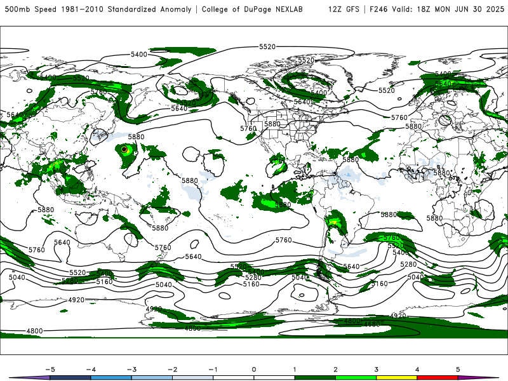Screen dimensions: 508x381
Task: Click the bright green color bar segment between 2 and 3
Action: 356,378
